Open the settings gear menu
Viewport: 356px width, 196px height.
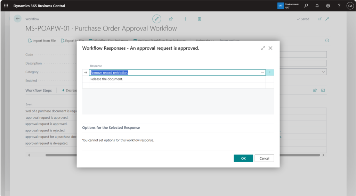click(328, 6)
